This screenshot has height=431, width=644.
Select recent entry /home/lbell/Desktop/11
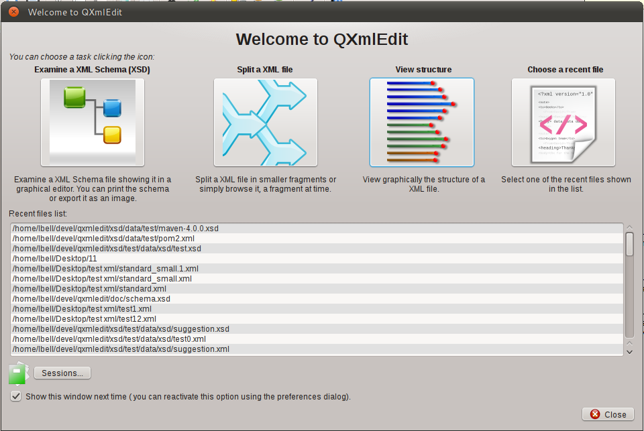317,259
